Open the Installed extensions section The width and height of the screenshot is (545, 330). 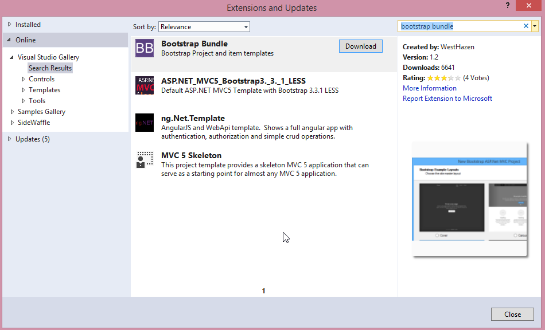[x=28, y=25]
